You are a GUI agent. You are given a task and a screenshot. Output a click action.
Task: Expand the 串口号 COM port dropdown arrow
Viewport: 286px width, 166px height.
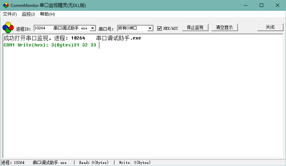150,28
